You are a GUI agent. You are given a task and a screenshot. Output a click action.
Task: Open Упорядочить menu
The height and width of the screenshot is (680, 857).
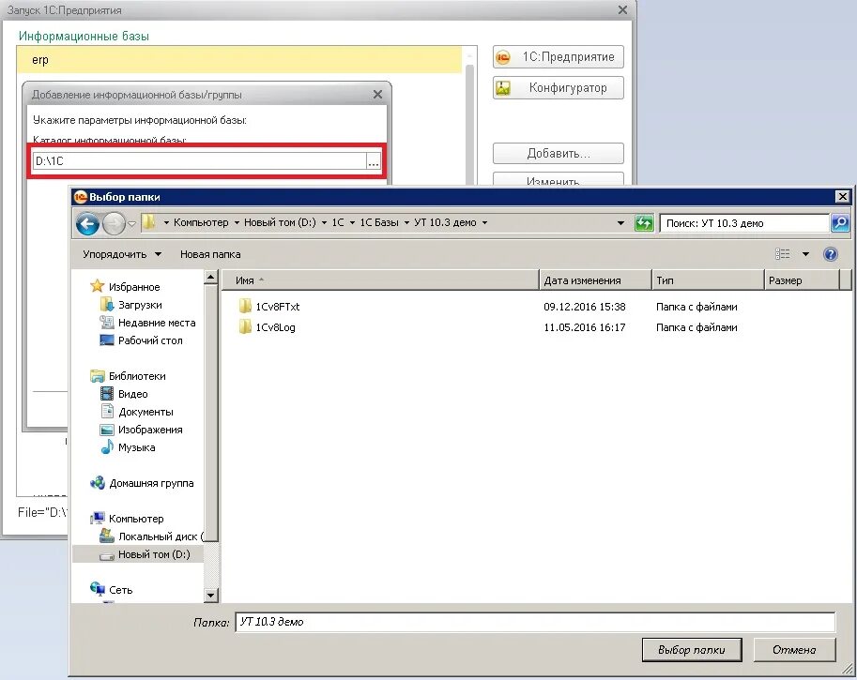(122, 254)
